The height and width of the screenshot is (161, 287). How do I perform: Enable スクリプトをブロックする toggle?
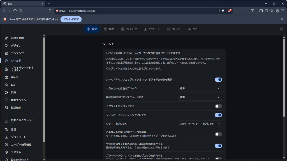(x=218, y=106)
